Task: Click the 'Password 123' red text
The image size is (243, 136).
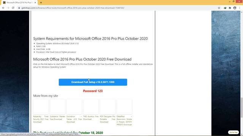Action: pyautogui.click(x=93, y=91)
